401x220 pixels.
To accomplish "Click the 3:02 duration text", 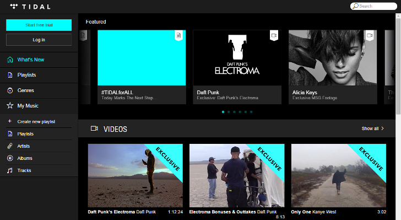I will [x=382, y=212].
